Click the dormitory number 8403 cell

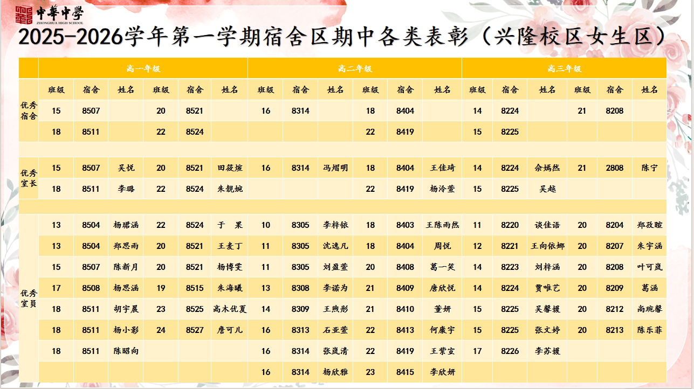405,225
